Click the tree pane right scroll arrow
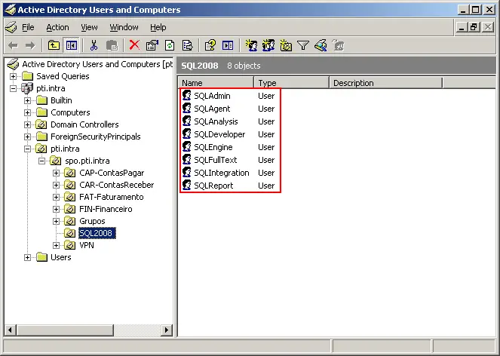The image size is (500, 356). (166, 330)
